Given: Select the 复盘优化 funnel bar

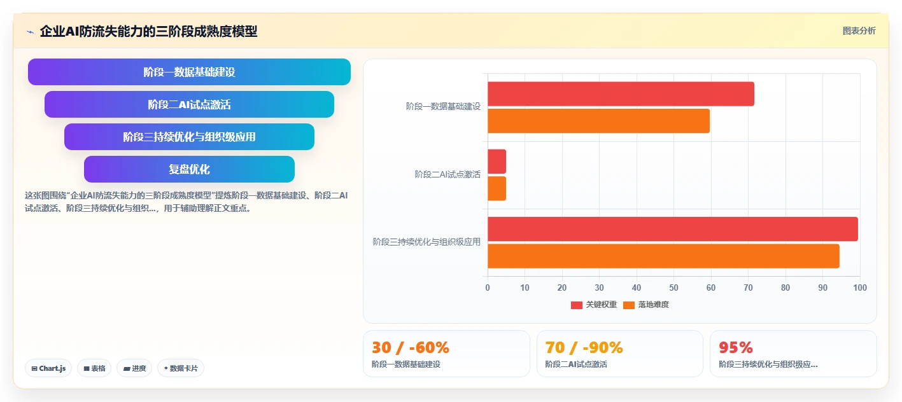Looking at the screenshot, I should pos(189,169).
